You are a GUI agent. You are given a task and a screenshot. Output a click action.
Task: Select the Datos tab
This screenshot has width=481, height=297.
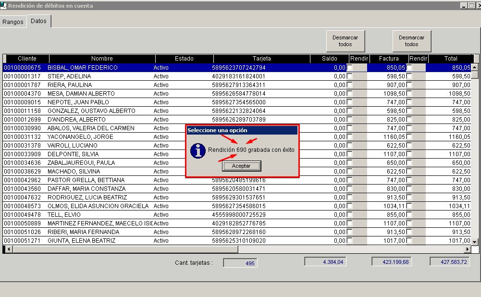pos(38,21)
